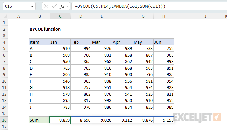Viewport: 227px width, 130px height.
Task: Select column G header
Action: 143,16
